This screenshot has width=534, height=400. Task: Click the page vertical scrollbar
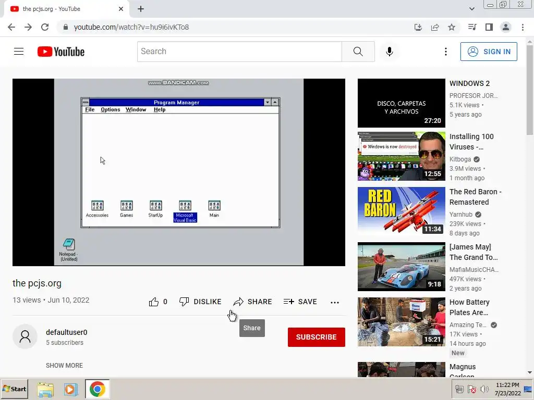[530, 89]
